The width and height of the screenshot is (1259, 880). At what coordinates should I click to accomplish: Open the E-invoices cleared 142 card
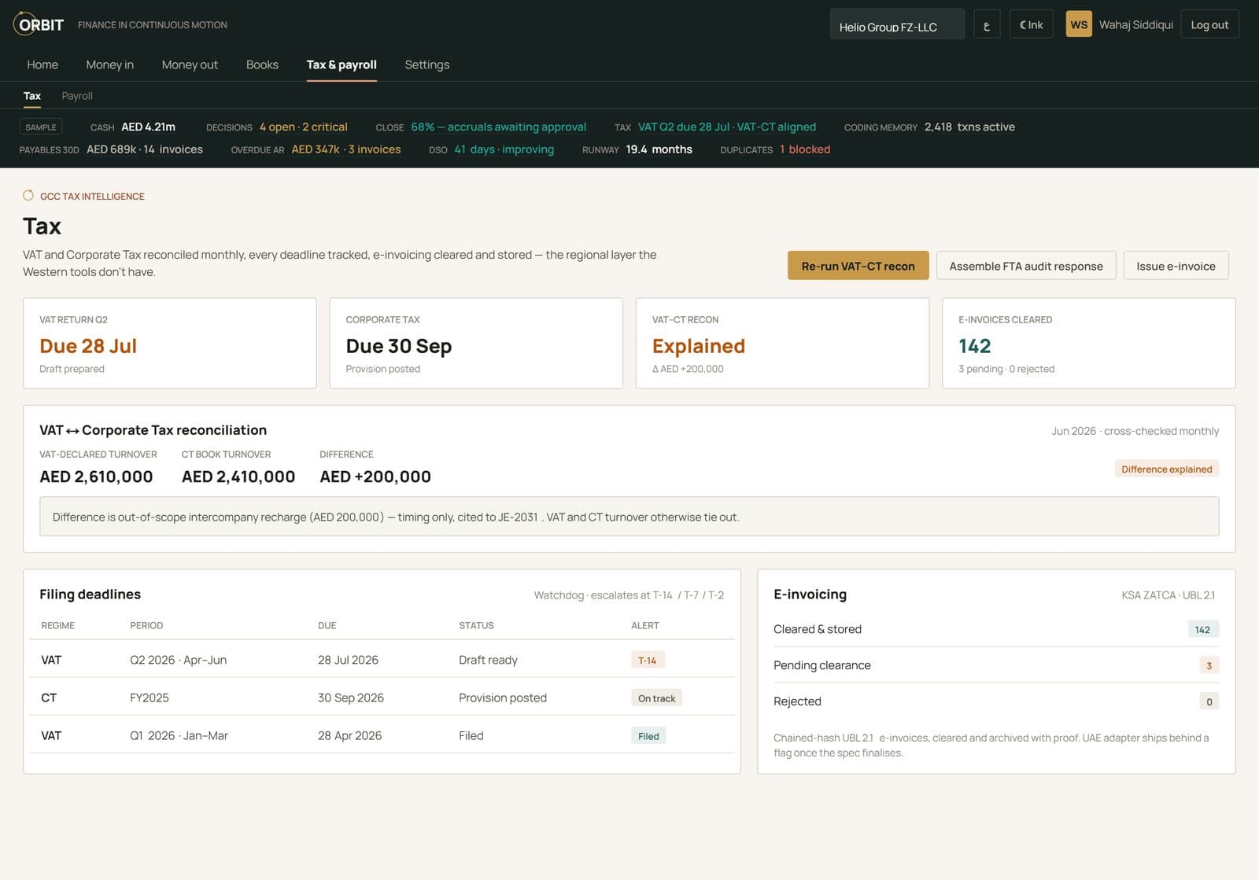[x=1089, y=343]
